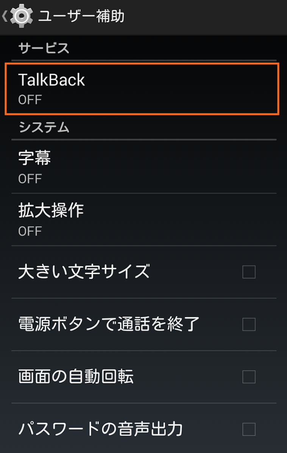
Task: Tap the 大きい文字サイズ label
Action: 84,271
